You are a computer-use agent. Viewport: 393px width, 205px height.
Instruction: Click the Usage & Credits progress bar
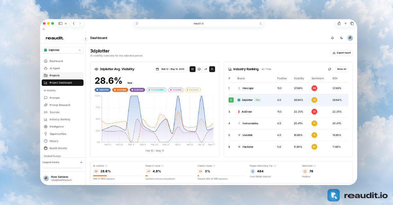63,168
